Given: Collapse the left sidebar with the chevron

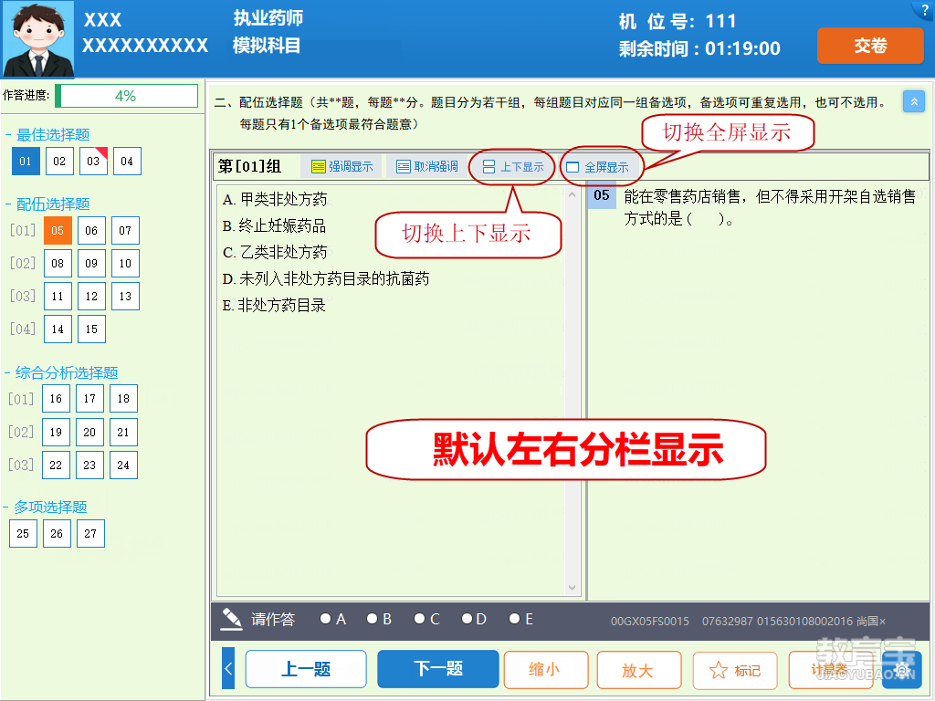Looking at the screenshot, I should coord(227,667).
